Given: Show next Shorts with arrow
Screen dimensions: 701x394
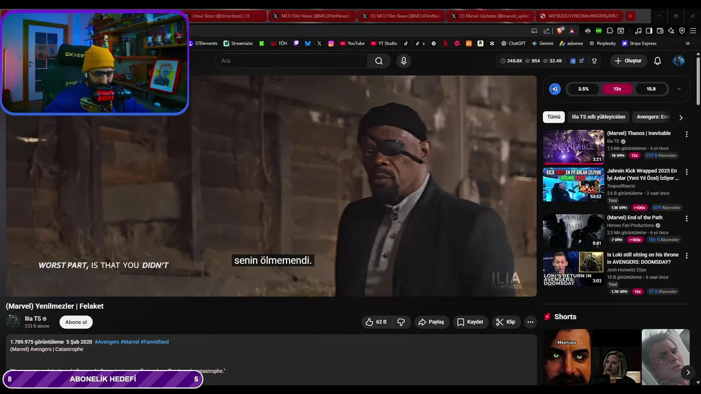Looking at the screenshot, I should (x=688, y=373).
